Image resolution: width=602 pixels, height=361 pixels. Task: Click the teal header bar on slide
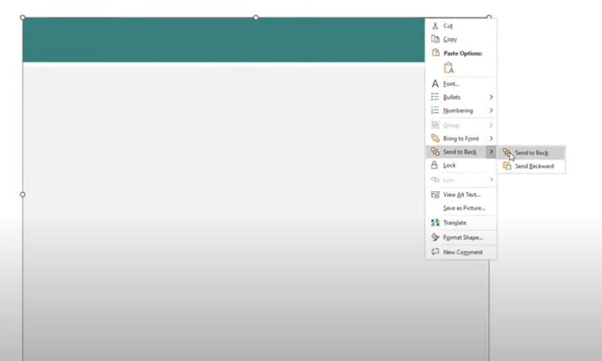[x=219, y=41]
